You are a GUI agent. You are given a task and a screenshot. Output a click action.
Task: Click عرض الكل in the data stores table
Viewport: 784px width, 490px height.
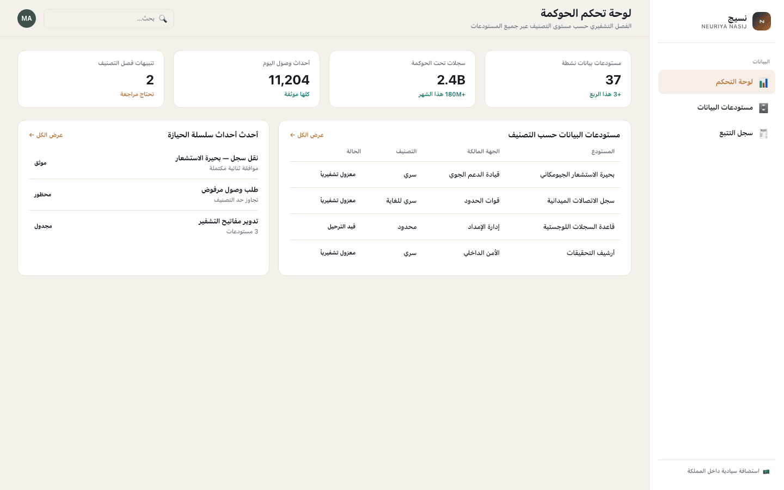(307, 135)
